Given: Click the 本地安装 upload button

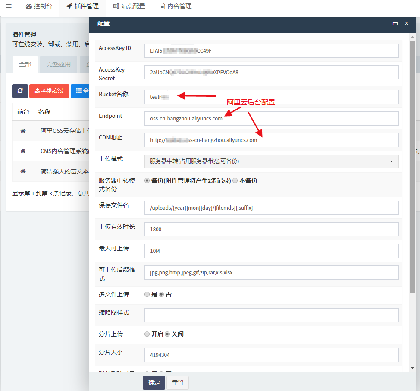Looking at the screenshot, I should point(49,91).
